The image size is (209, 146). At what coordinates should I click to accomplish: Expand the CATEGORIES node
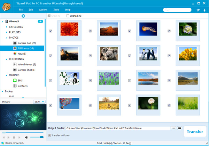[6, 27]
